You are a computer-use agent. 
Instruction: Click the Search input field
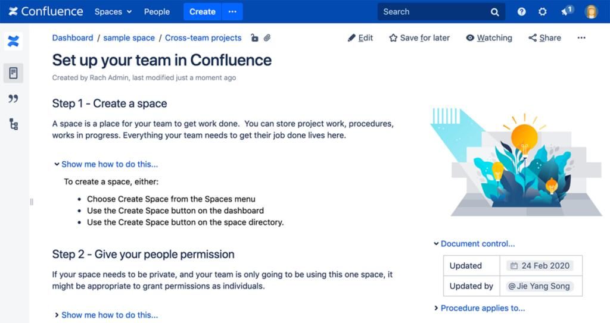pos(435,11)
